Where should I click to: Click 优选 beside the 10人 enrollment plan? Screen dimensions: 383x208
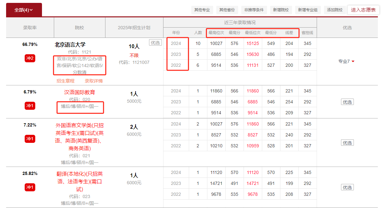tap(155, 43)
